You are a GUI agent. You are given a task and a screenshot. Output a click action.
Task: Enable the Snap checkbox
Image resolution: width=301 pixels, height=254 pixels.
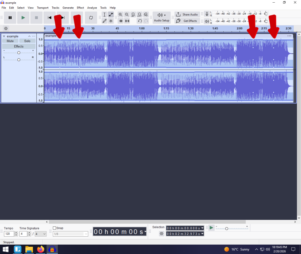(54, 228)
